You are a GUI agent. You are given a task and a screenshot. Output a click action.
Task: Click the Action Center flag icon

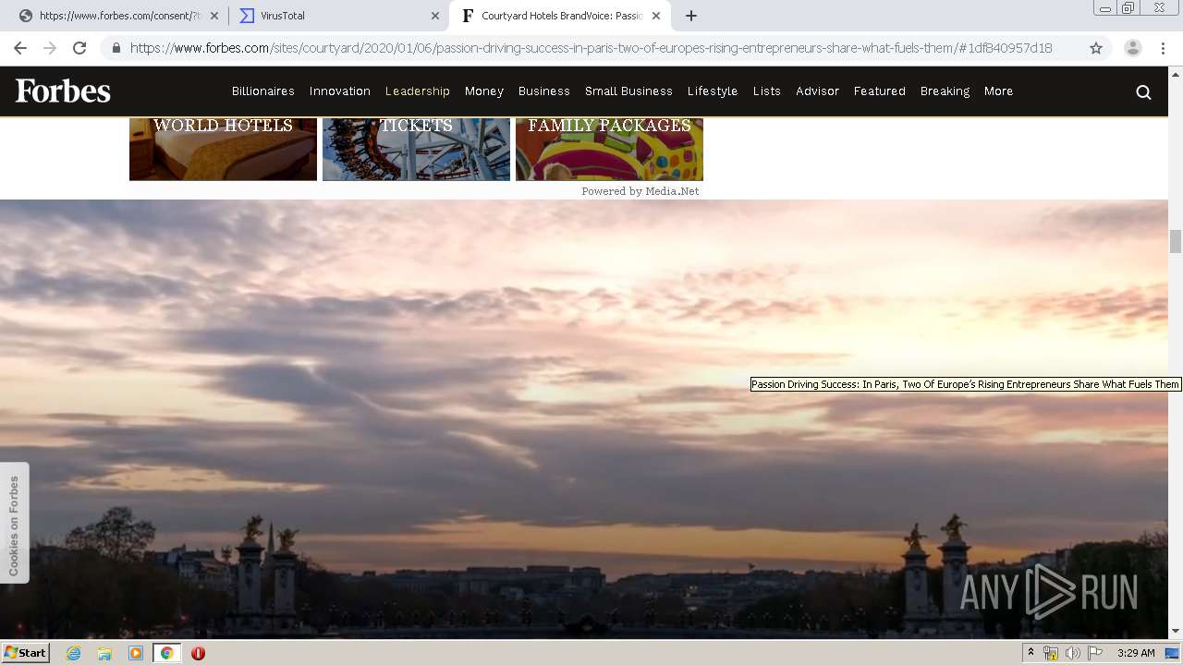[1095, 653]
